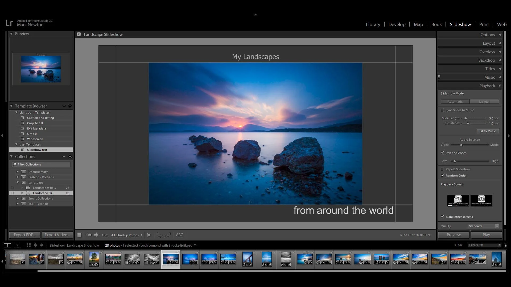511x287 pixels.
Task: Click the stop slideshow square icon
Action: (x=79, y=235)
